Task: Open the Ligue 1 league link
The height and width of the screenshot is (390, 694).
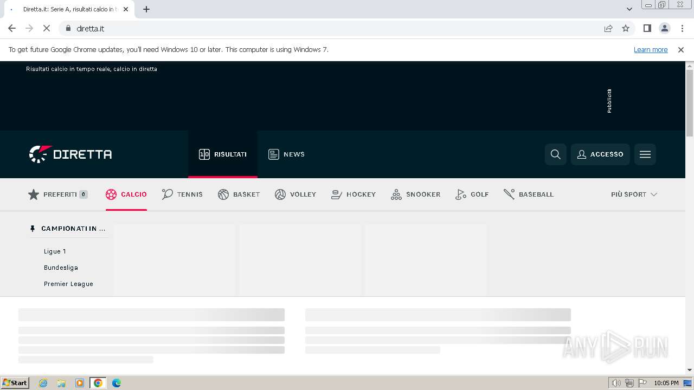Action: (55, 251)
